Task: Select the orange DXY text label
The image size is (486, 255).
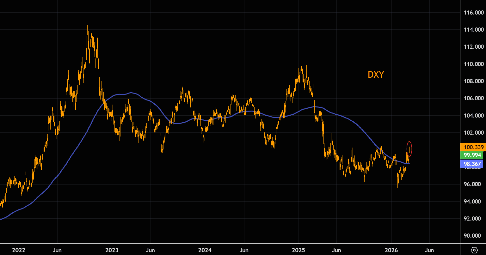Action: click(376, 75)
